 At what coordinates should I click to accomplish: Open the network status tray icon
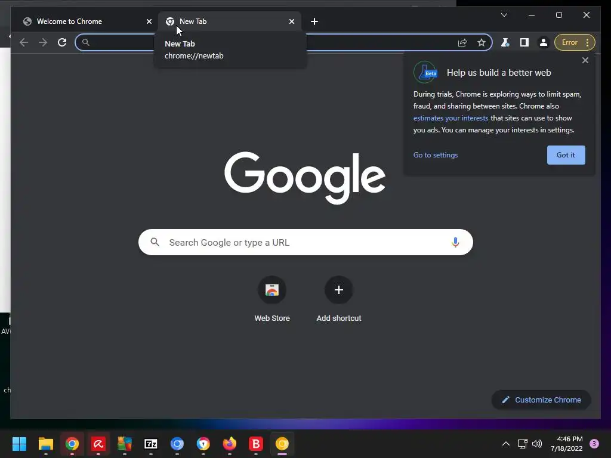click(522, 444)
